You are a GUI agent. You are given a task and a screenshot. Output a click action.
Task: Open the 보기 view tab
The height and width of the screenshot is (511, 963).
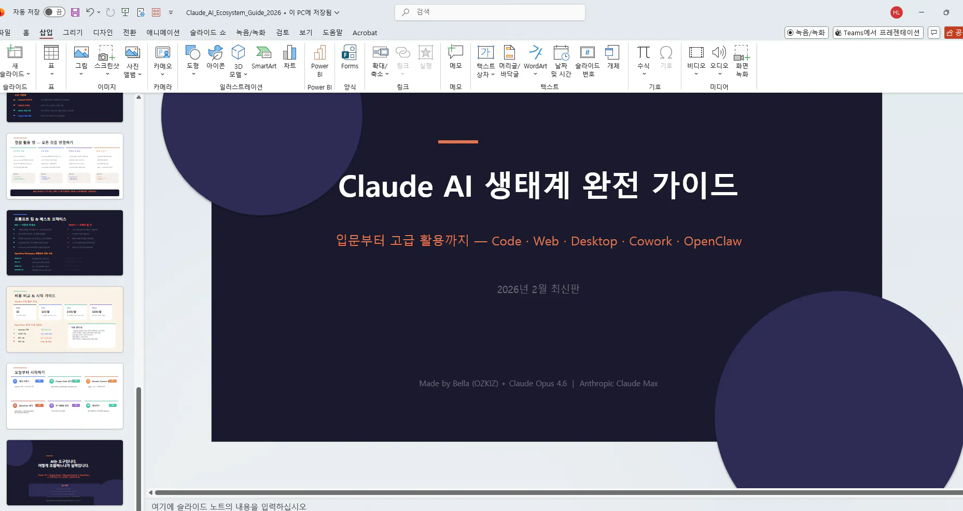pos(306,33)
